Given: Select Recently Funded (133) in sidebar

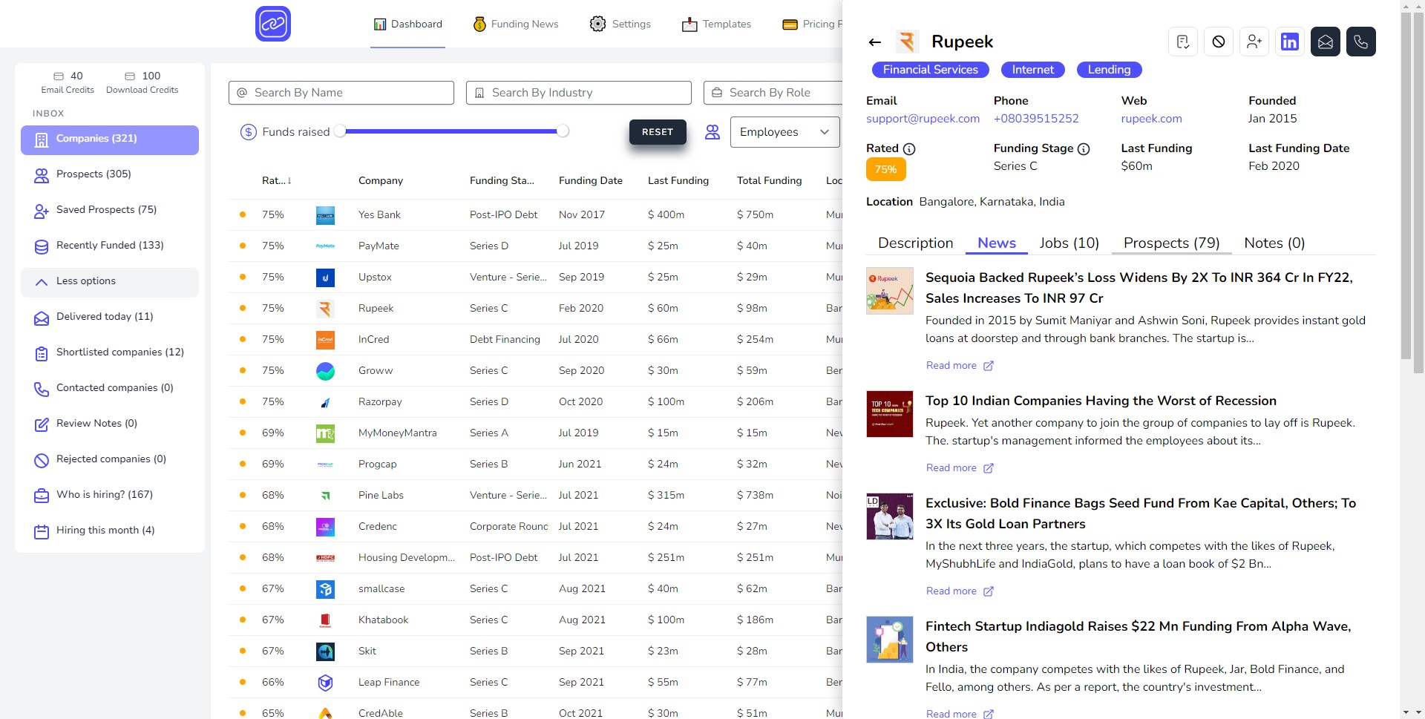Looking at the screenshot, I should coord(110,246).
